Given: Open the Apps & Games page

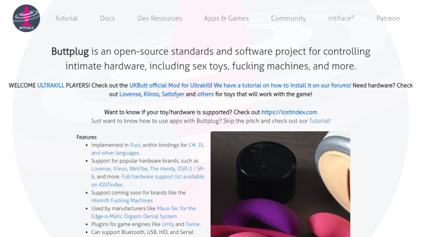Looking at the screenshot, I should (226, 18).
